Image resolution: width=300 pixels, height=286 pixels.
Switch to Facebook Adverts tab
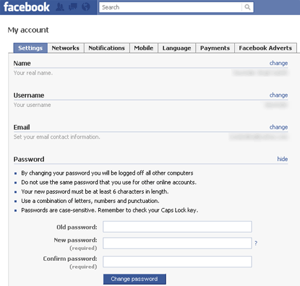pos(265,48)
